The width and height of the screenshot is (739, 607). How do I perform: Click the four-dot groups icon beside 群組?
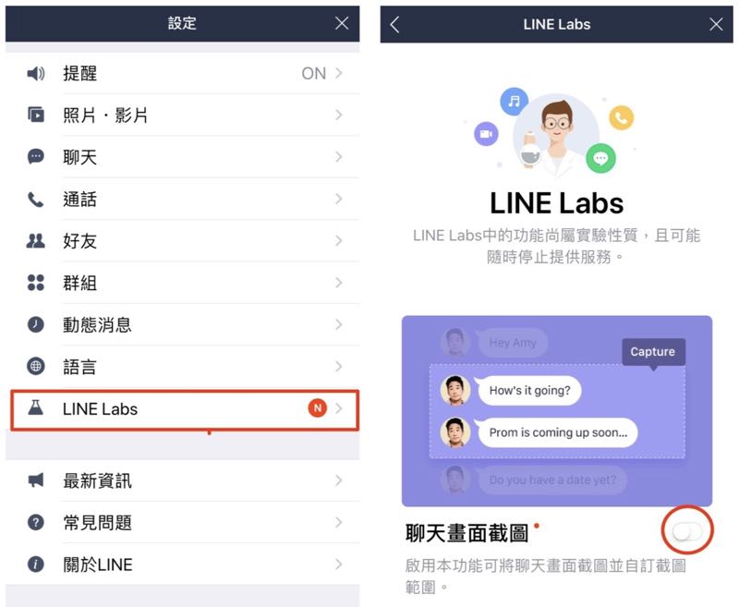[x=36, y=283]
